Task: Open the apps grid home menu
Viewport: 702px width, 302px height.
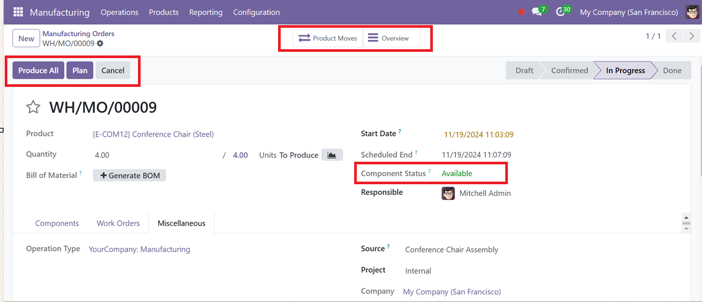Action: point(18,12)
